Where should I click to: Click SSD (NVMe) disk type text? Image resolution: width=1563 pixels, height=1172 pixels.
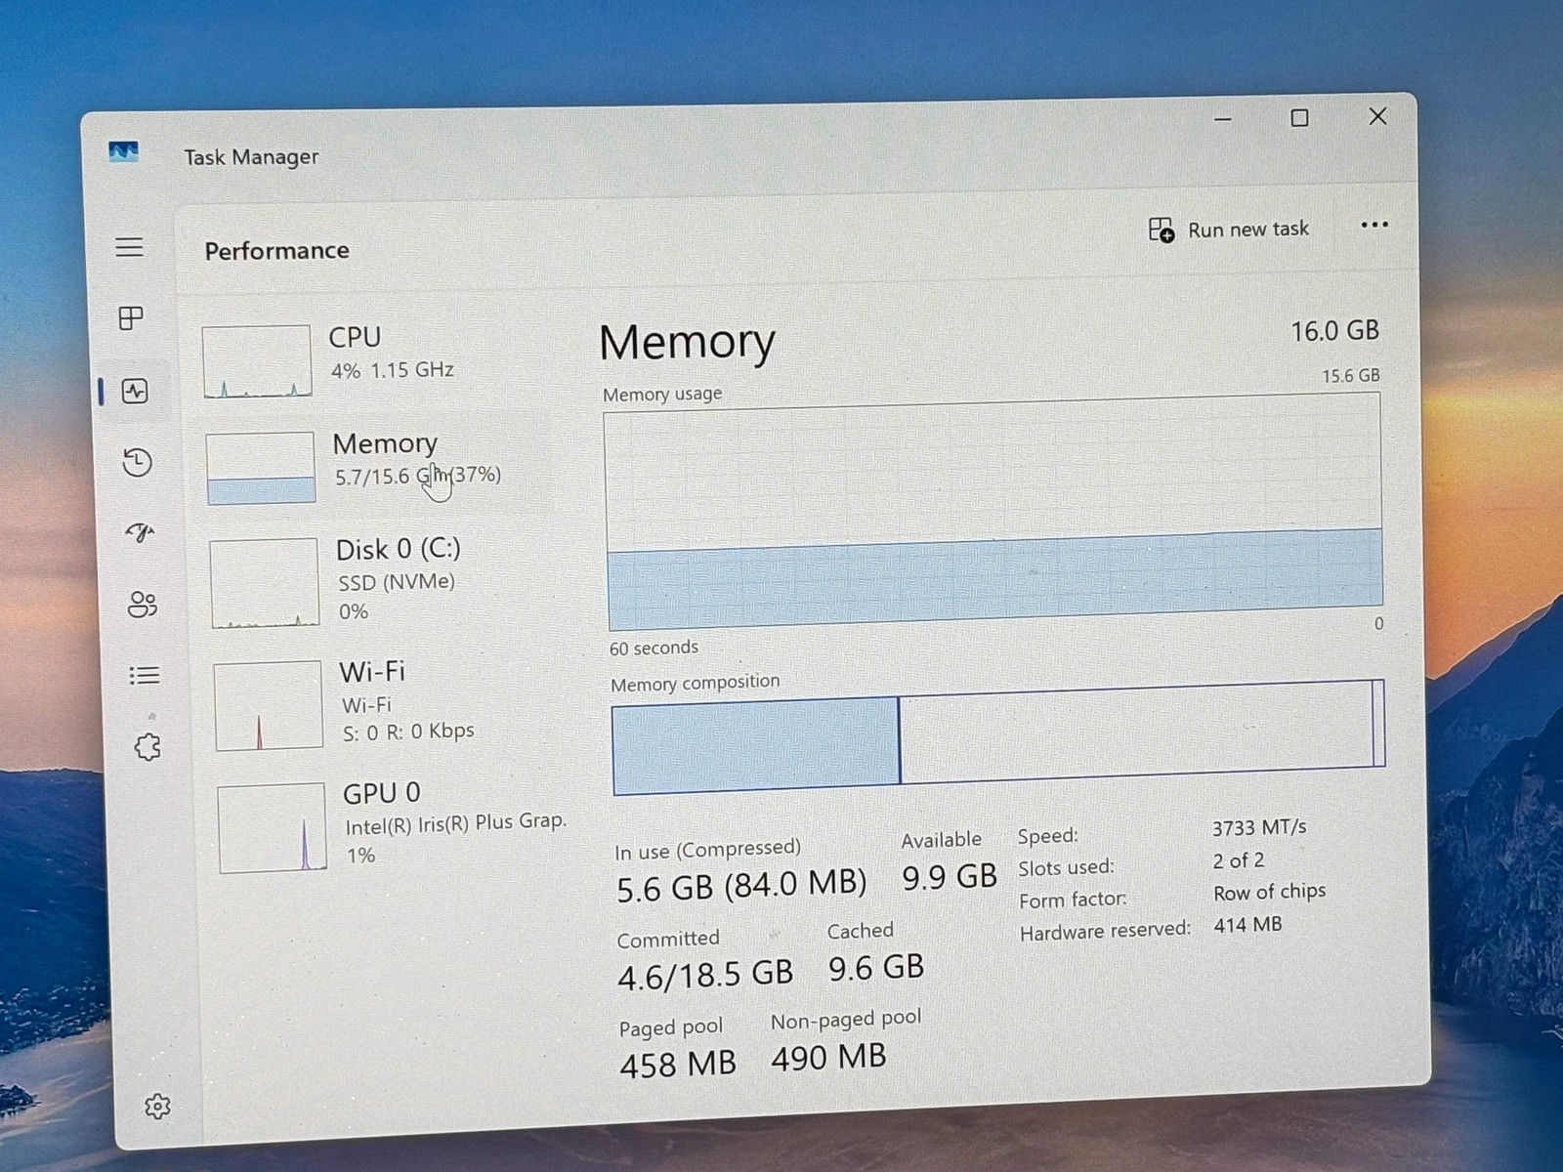coord(397,582)
